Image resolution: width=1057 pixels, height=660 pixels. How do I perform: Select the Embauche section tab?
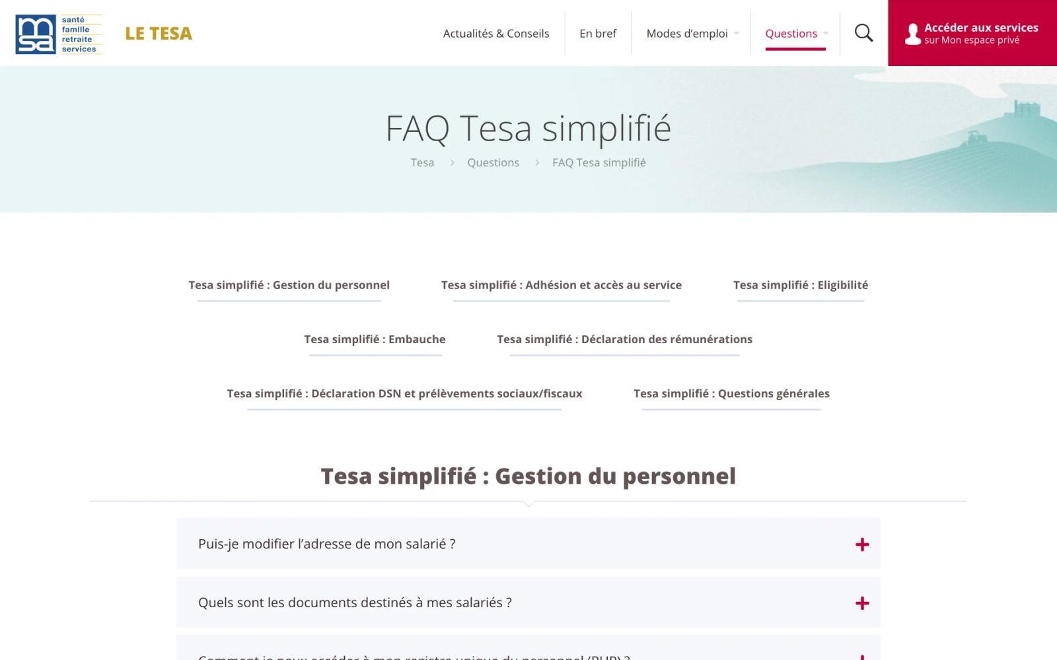point(375,339)
